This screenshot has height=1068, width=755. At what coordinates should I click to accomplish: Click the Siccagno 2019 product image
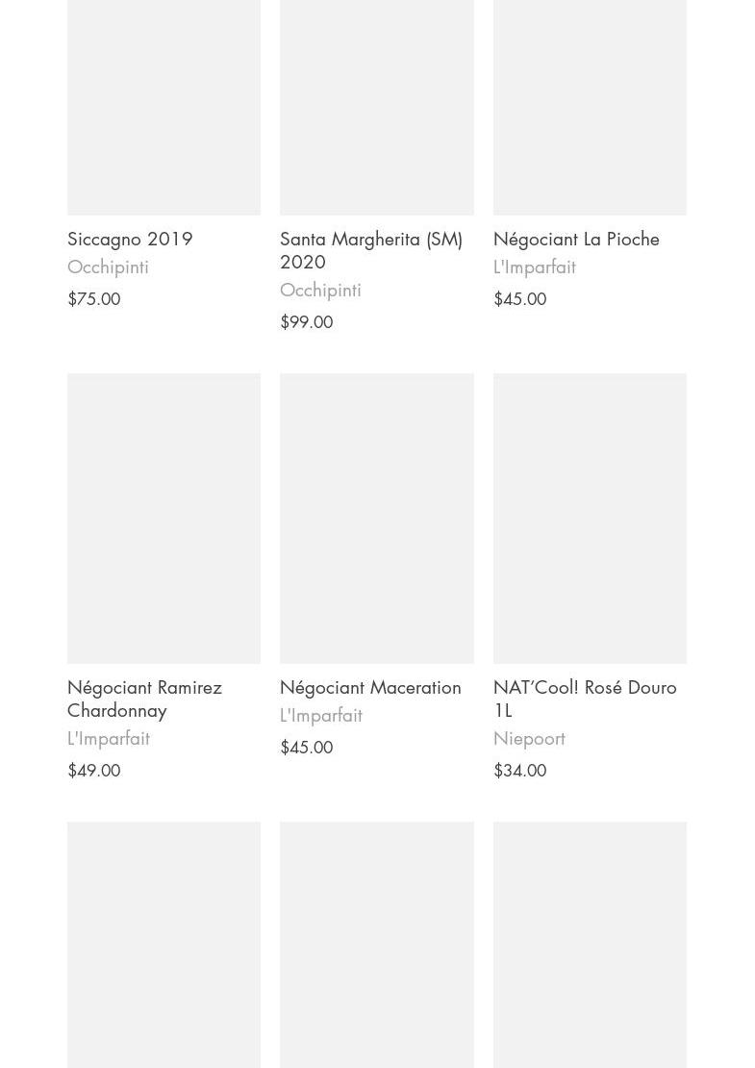[x=164, y=106]
